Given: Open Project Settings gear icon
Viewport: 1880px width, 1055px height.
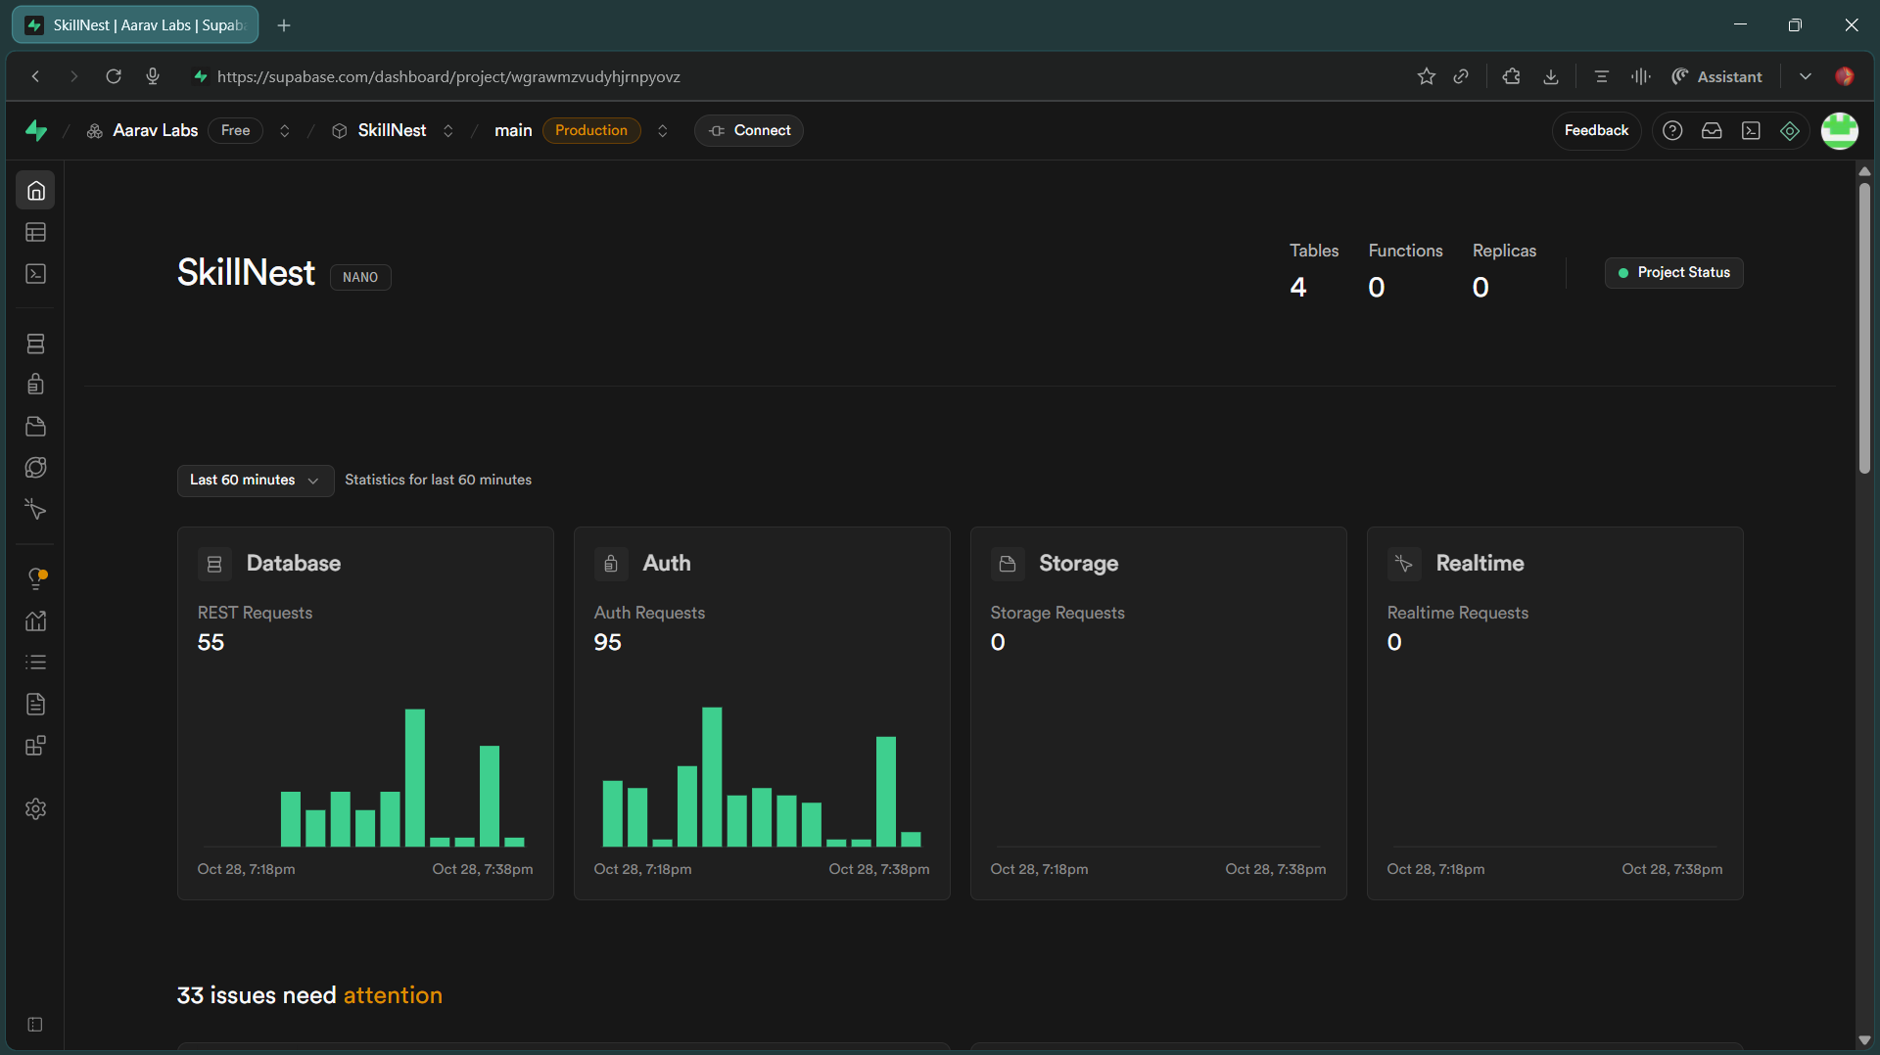Looking at the screenshot, I should [x=36, y=809].
